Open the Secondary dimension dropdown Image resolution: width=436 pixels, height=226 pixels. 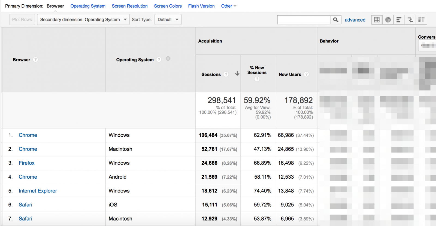point(83,20)
